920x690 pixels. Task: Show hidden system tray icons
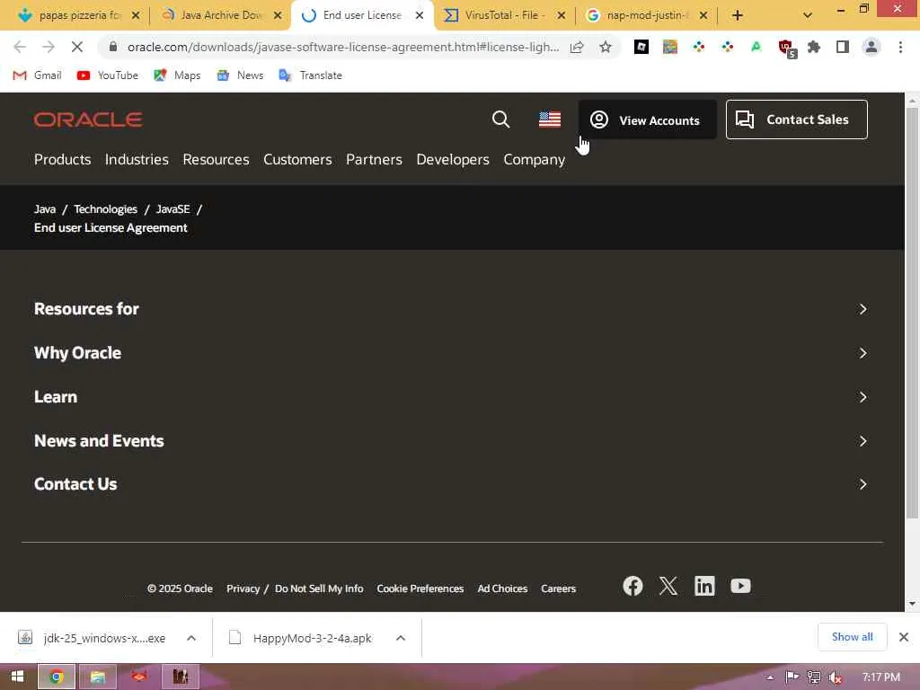[x=770, y=677]
